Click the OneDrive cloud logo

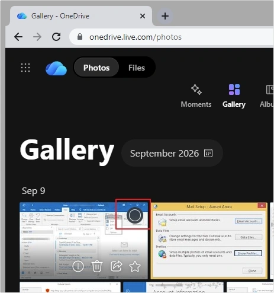[x=56, y=68]
